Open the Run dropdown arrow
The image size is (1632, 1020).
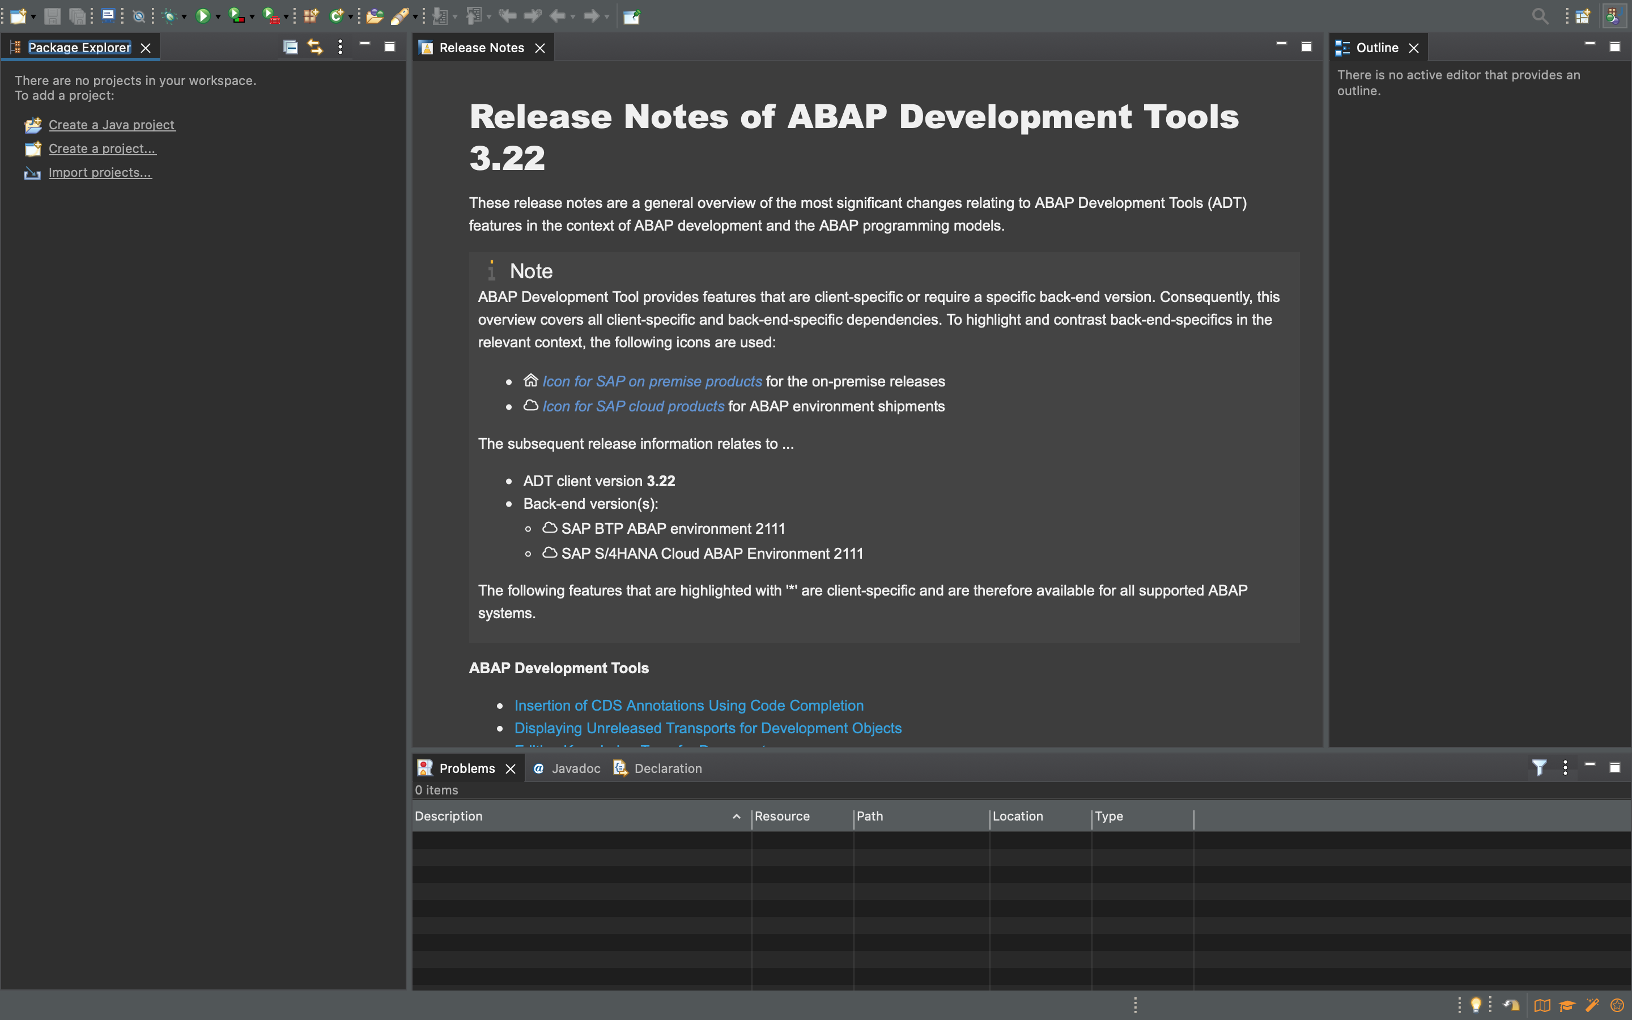click(x=218, y=17)
